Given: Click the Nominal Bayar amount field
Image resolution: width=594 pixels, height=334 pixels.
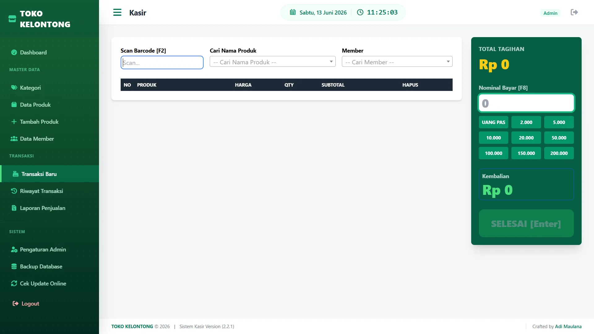Looking at the screenshot, I should tap(526, 103).
